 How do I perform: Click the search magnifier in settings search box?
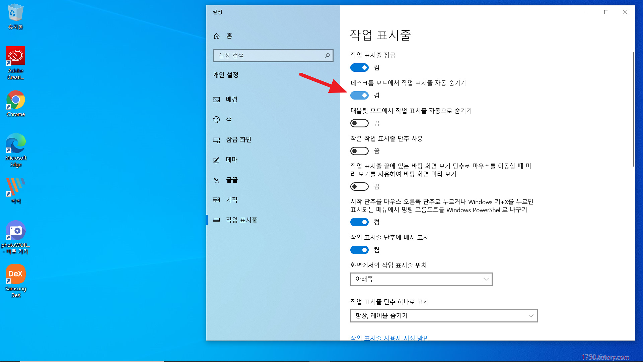327,56
